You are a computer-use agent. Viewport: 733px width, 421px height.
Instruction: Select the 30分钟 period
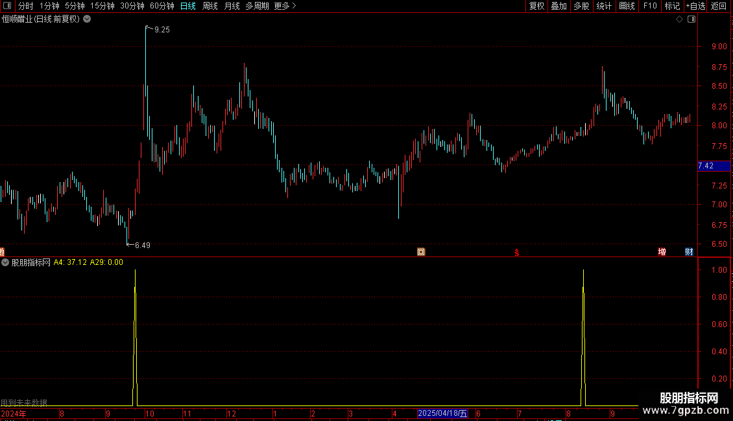(132, 6)
